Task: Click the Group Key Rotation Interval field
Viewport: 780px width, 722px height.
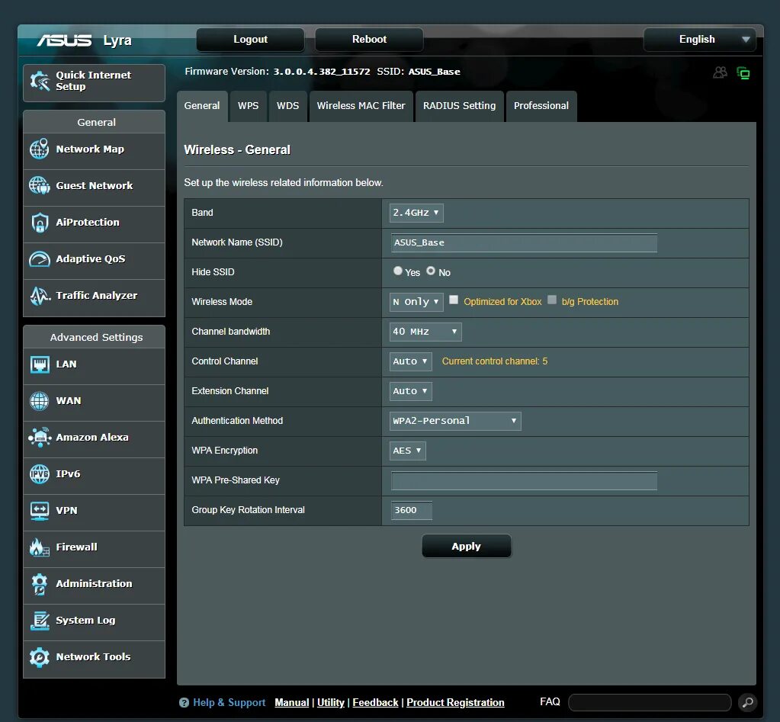Action: coord(412,510)
